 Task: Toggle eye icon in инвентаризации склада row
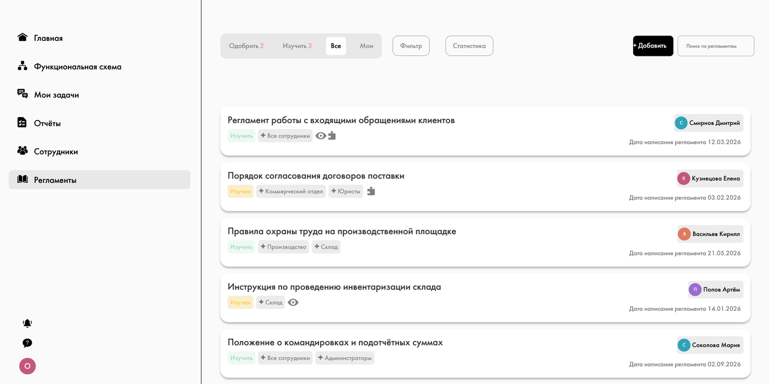coord(293,302)
